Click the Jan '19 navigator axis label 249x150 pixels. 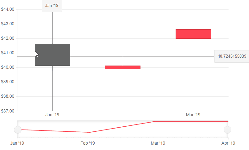point(17,143)
